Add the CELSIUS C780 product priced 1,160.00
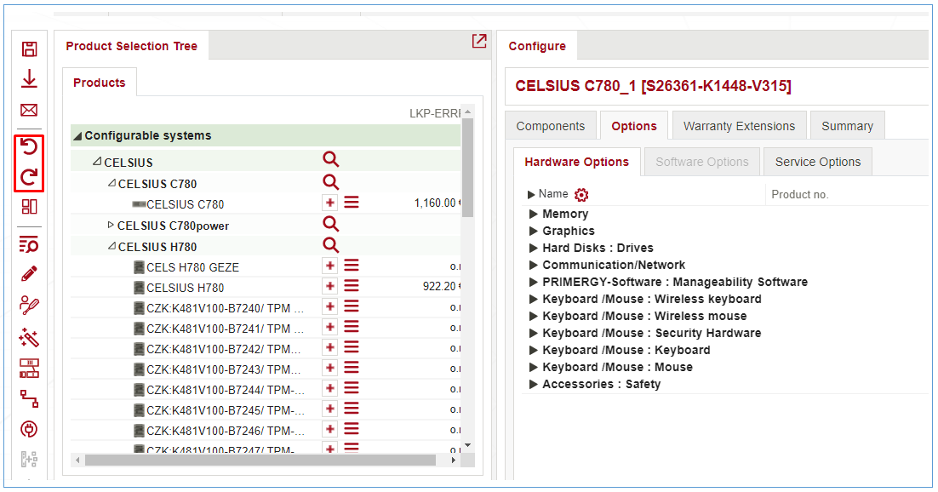Screen dimensions: 938x492 point(329,203)
